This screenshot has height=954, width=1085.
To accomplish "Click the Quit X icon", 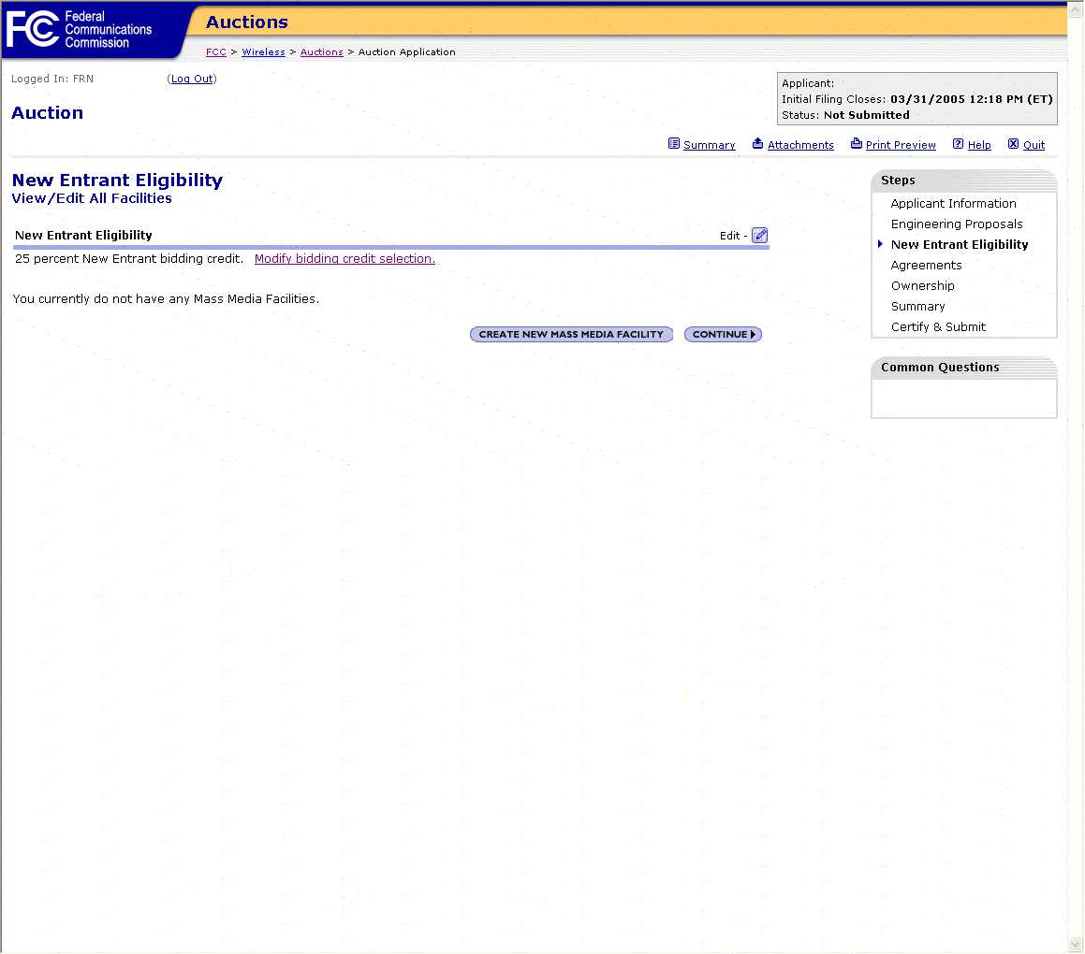I will pyautogui.click(x=1013, y=144).
